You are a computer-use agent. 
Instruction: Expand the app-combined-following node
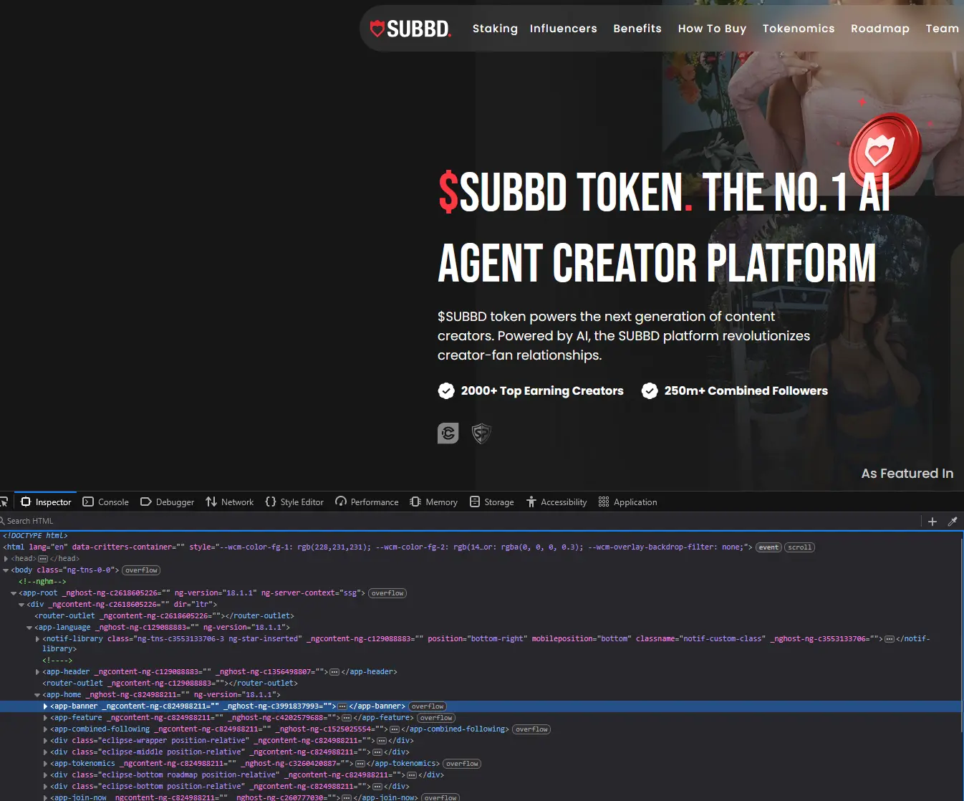click(45, 729)
